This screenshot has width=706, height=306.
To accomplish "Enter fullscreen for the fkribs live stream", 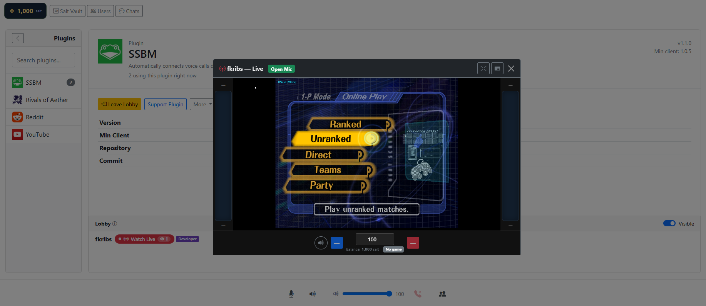I will coord(483,69).
